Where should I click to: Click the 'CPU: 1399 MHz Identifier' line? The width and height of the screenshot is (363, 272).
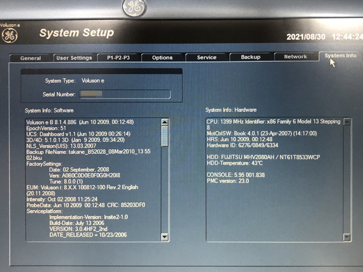[x=273, y=125]
